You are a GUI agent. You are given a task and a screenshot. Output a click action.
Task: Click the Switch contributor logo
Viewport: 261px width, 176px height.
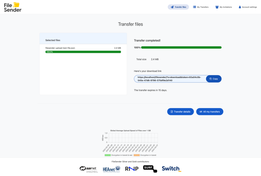(170, 169)
